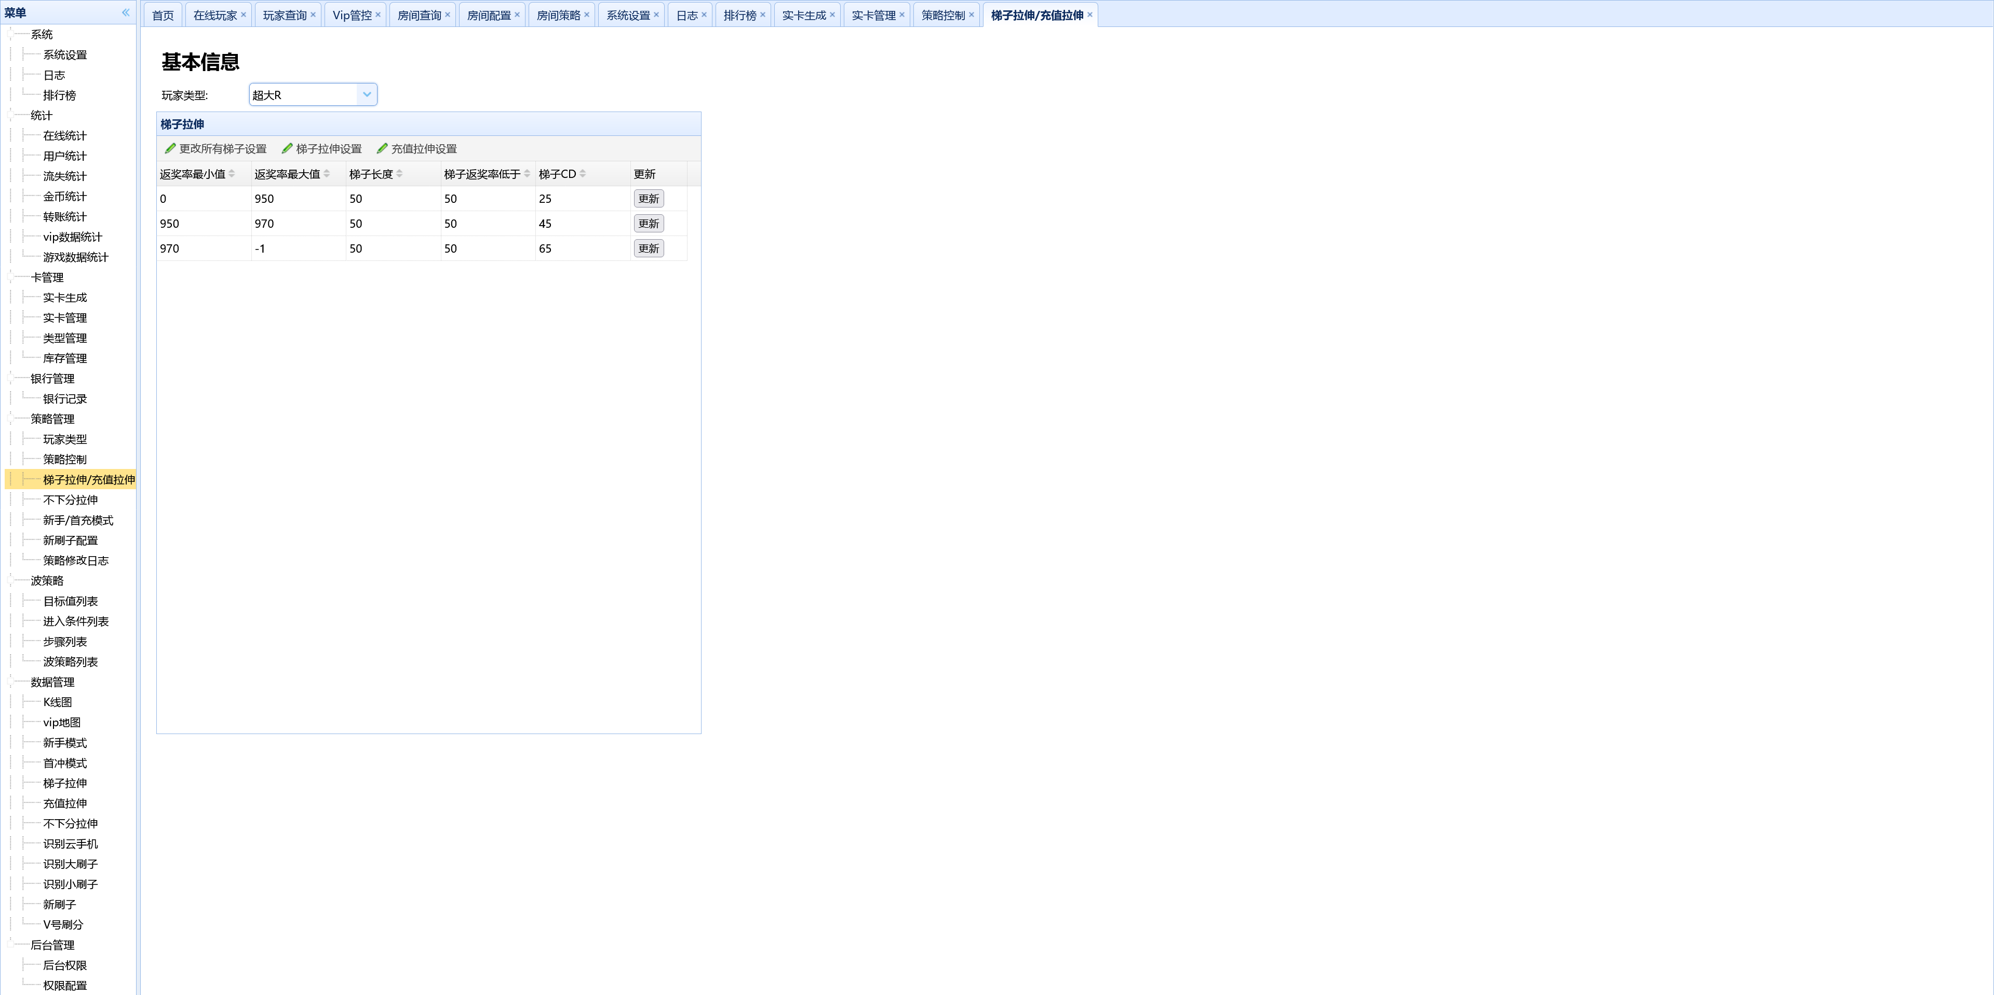
Task: Open vip数据统计 in the menu
Action: (x=73, y=237)
